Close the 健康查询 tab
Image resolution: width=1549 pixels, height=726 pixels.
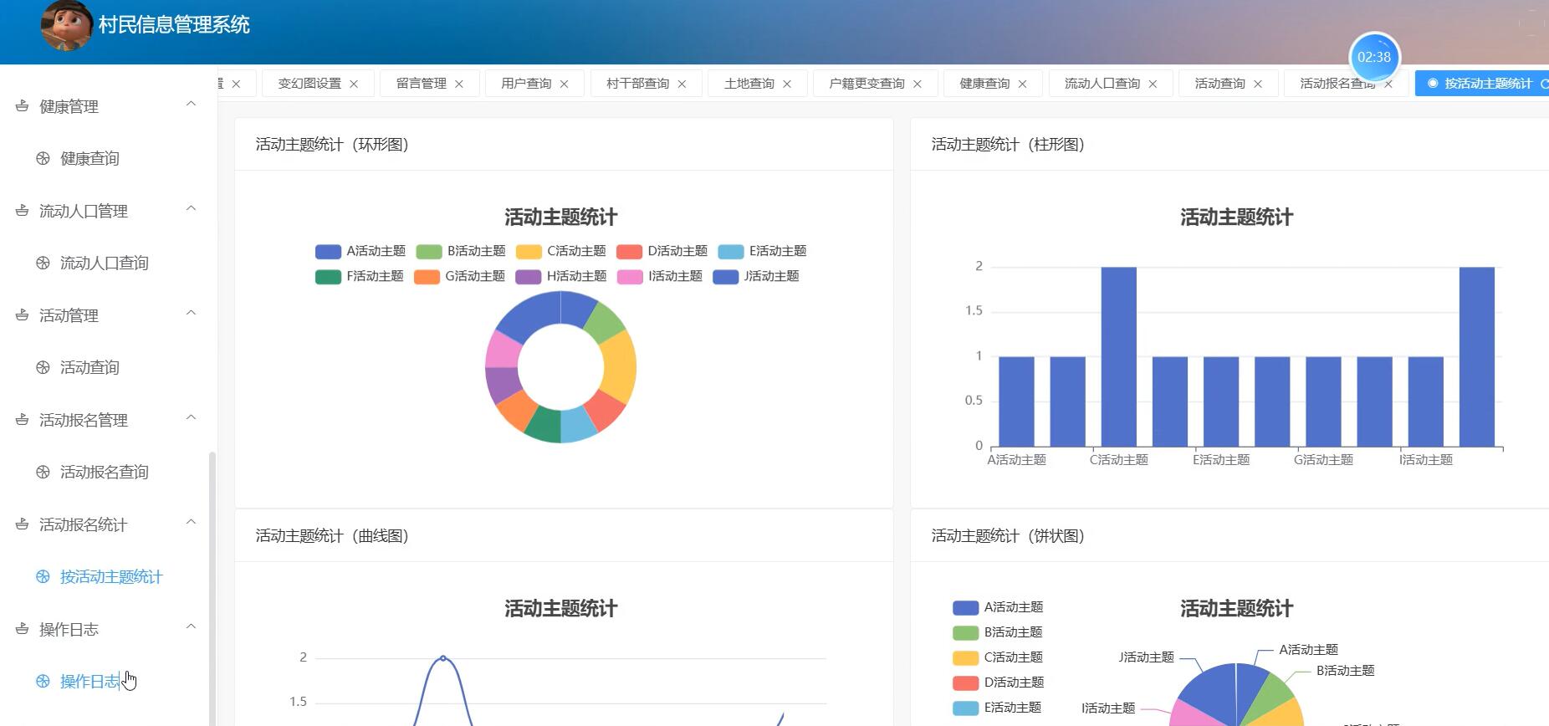1023,84
